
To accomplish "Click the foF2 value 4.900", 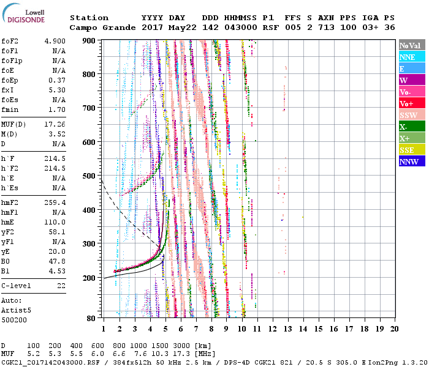I will pos(55,41).
